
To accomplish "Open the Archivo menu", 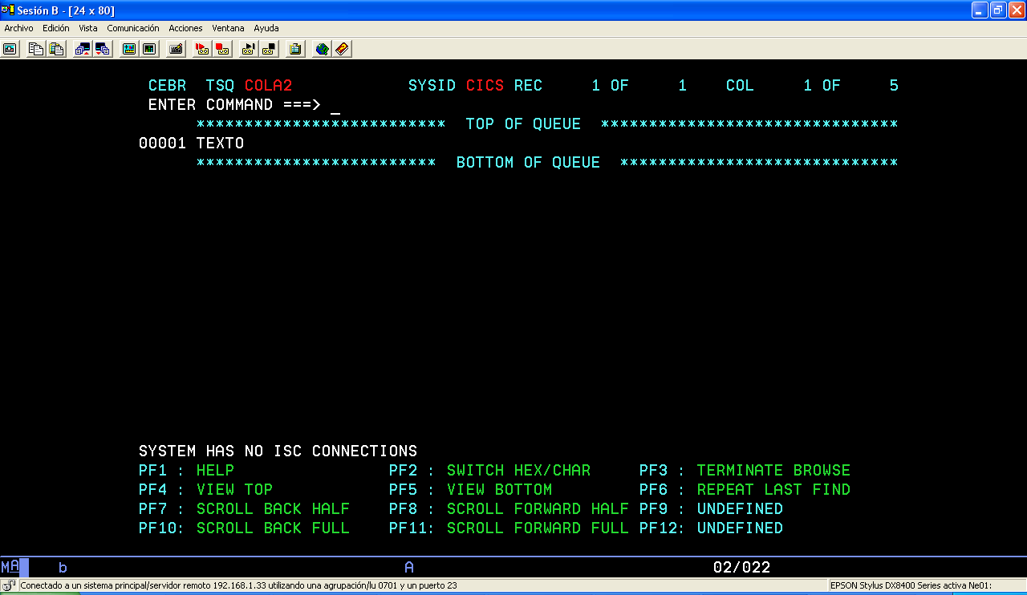I will [x=18, y=27].
